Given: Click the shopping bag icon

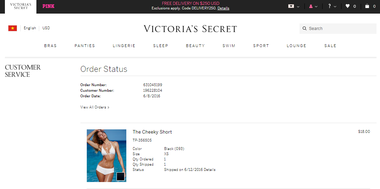Looking at the screenshot, I should click(x=367, y=6).
